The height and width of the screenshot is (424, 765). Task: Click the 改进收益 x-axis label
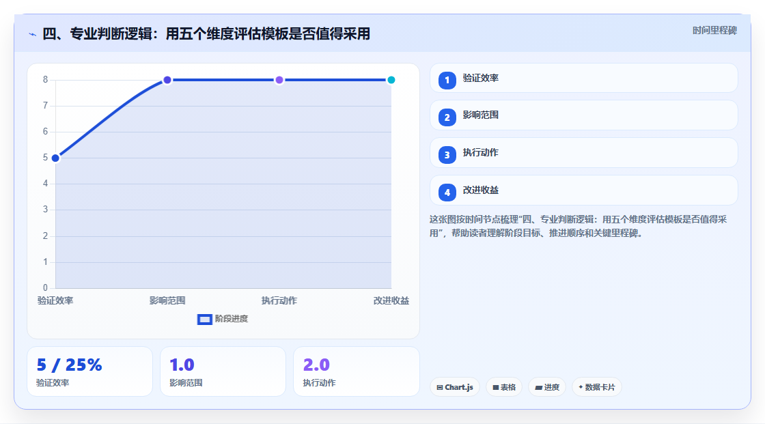[x=391, y=300]
